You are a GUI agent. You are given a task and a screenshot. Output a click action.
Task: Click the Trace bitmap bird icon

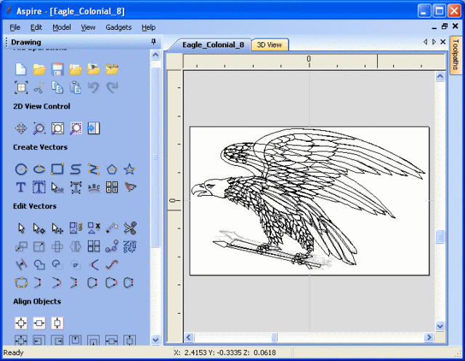(130, 188)
